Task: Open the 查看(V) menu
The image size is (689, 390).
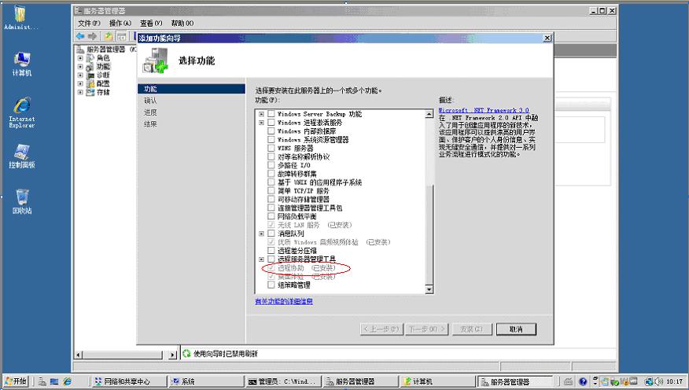Action: click(x=151, y=23)
